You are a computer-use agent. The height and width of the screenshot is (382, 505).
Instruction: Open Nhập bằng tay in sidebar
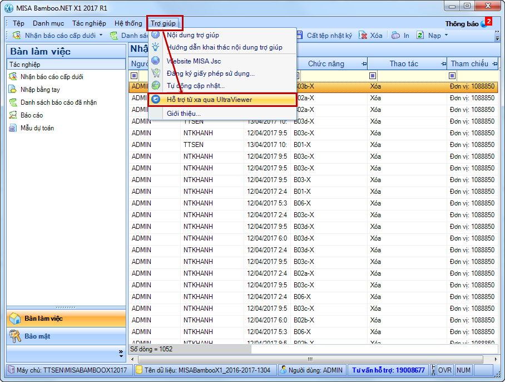point(40,90)
